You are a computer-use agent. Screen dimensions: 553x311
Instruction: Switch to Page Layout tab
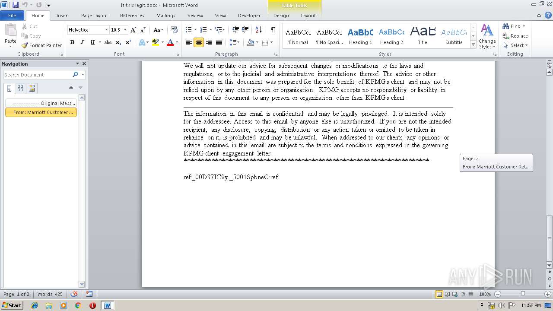click(x=95, y=16)
